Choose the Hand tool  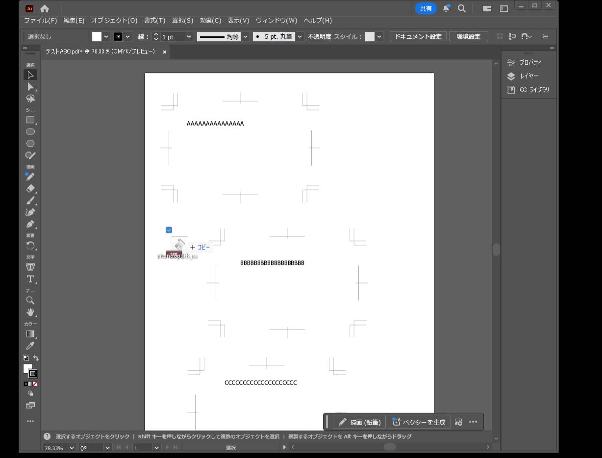pos(30,312)
